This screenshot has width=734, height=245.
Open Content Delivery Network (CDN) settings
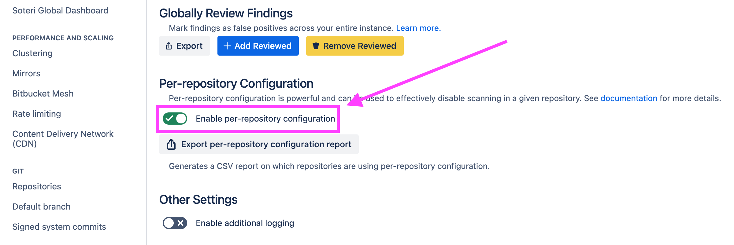63,139
